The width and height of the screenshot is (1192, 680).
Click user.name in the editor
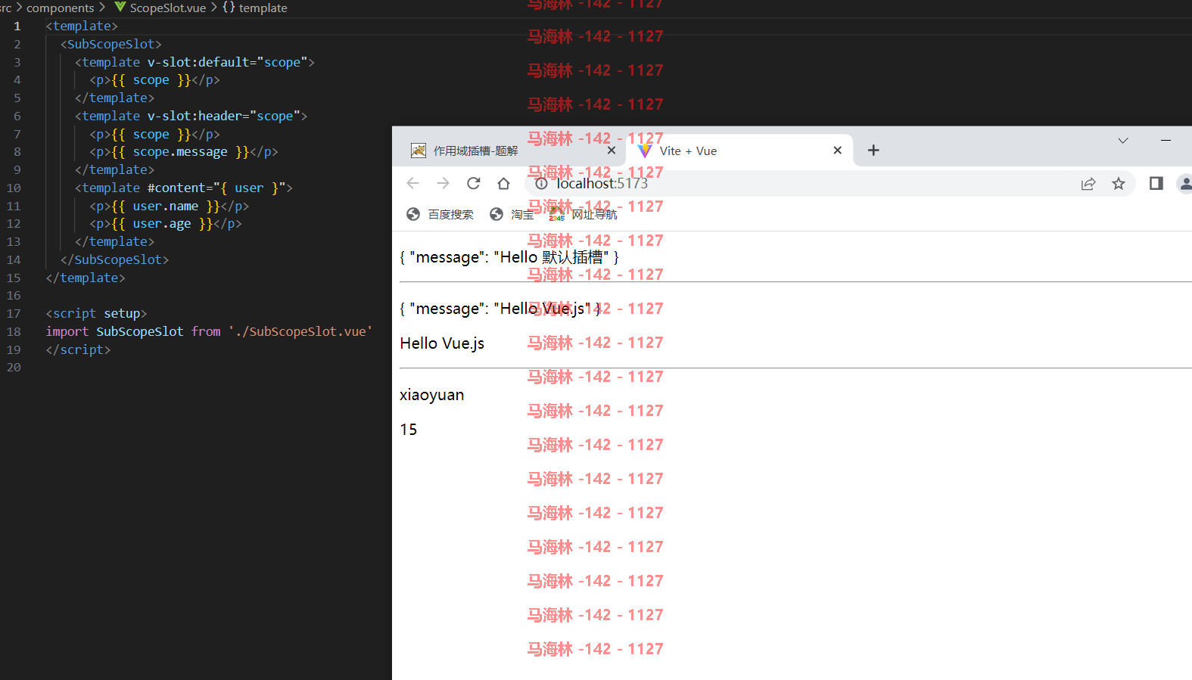[166, 206]
